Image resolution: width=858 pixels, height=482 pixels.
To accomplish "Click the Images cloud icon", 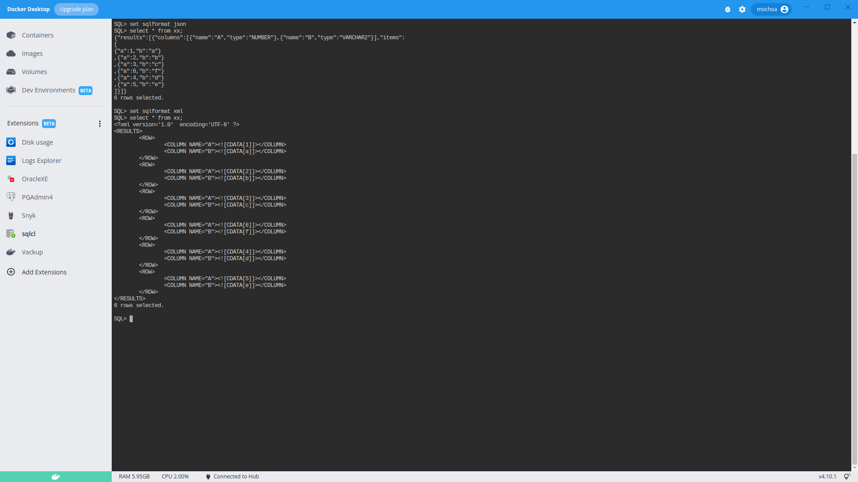I will (x=11, y=54).
